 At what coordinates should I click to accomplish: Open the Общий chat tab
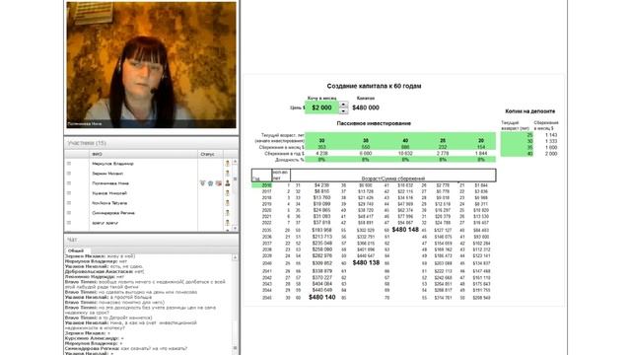pos(75,250)
